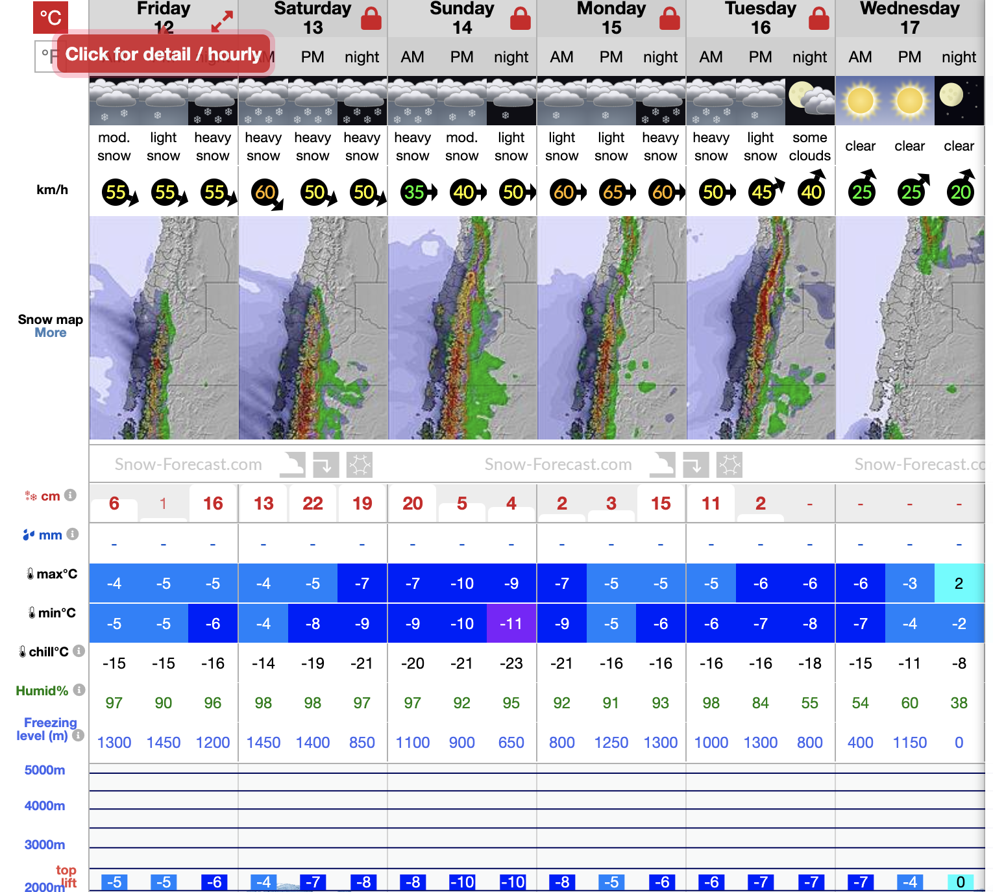Open the Monday snow map thumbnail
Viewport: 993px width, 892px height.
(x=611, y=328)
